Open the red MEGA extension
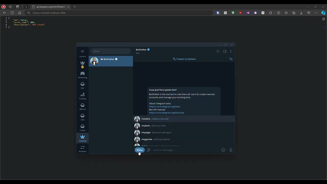The image size is (327, 184). pyautogui.click(x=240, y=13)
